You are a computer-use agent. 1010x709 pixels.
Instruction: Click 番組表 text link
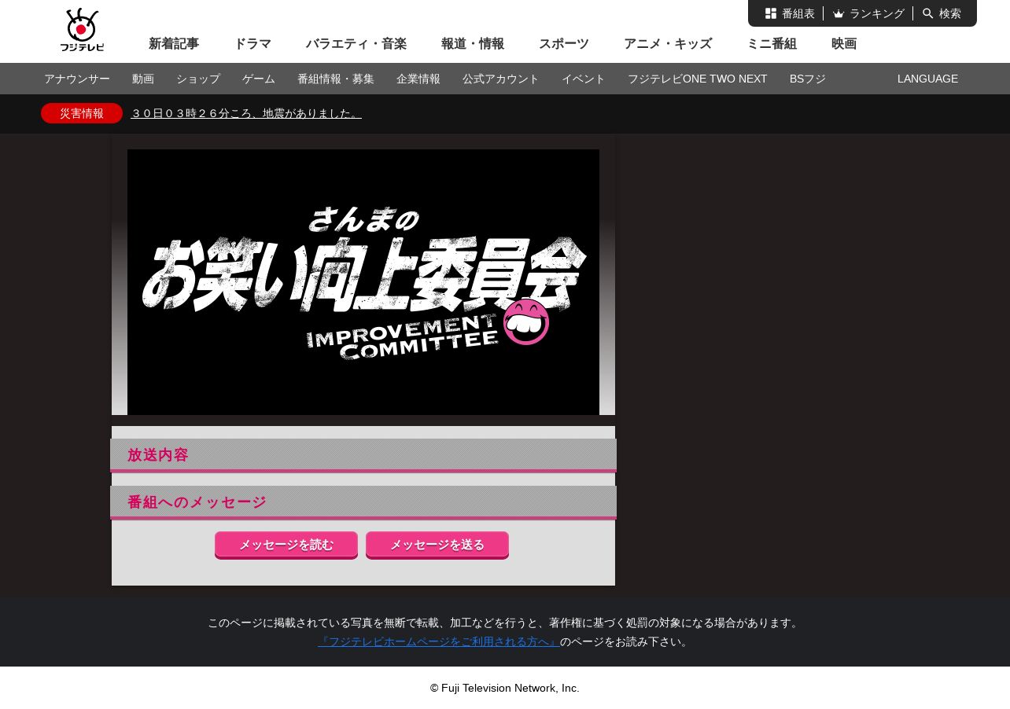[x=798, y=13]
